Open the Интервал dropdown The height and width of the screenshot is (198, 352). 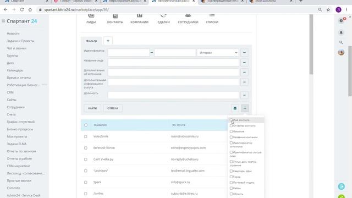[218, 53]
